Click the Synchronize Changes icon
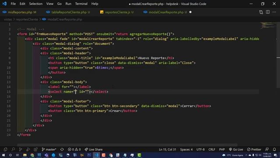This screenshot has width=280, height=158. click(62, 149)
